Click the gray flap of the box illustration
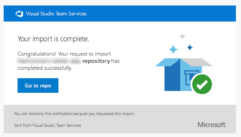Image resolution: width=241 pixels, height=137 pixels. [x=197, y=62]
